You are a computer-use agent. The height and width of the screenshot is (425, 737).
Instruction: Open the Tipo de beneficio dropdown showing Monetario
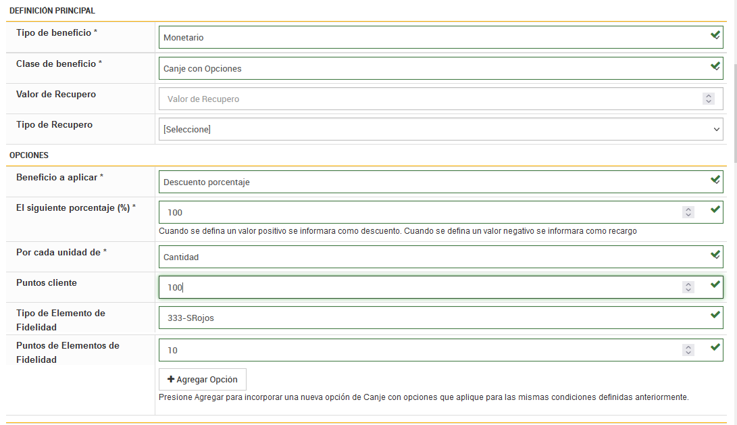point(440,37)
